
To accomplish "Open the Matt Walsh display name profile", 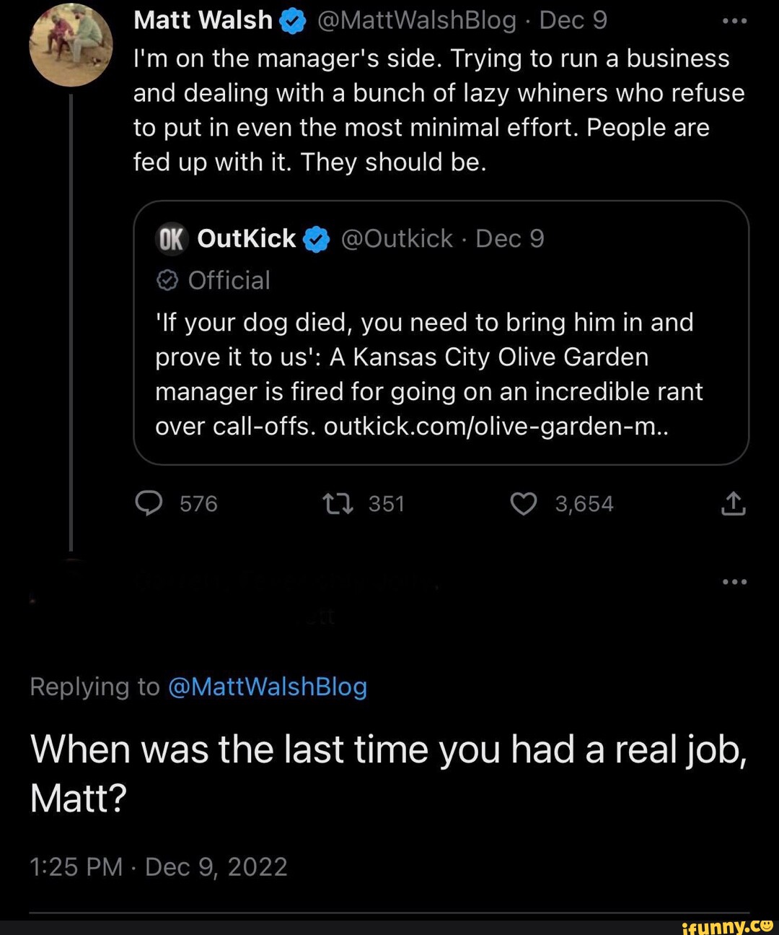I will (x=203, y=20).
